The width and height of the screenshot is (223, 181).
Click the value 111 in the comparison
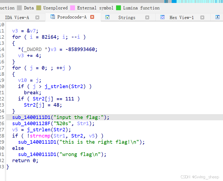70,99
